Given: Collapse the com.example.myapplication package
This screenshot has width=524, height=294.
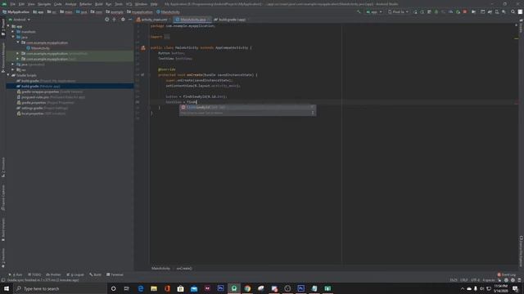Looking at the screenshot, I should [18, 42].
